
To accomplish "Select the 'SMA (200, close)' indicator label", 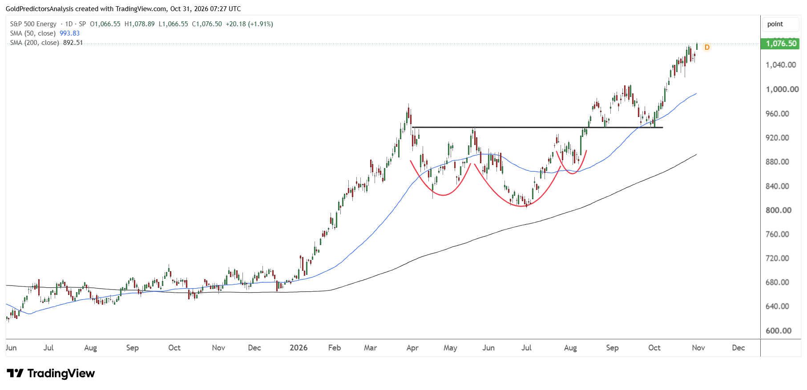I will [35, 43].
